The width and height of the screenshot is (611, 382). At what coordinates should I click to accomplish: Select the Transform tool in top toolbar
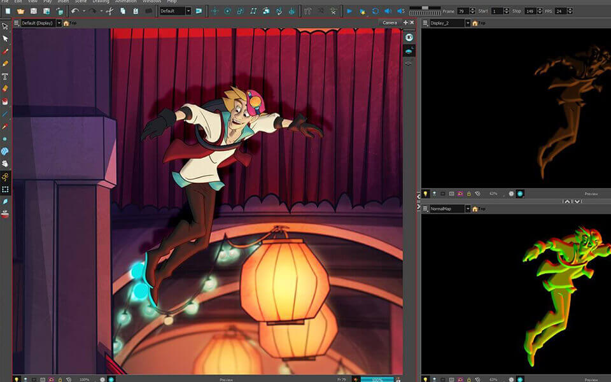(214, 11)
